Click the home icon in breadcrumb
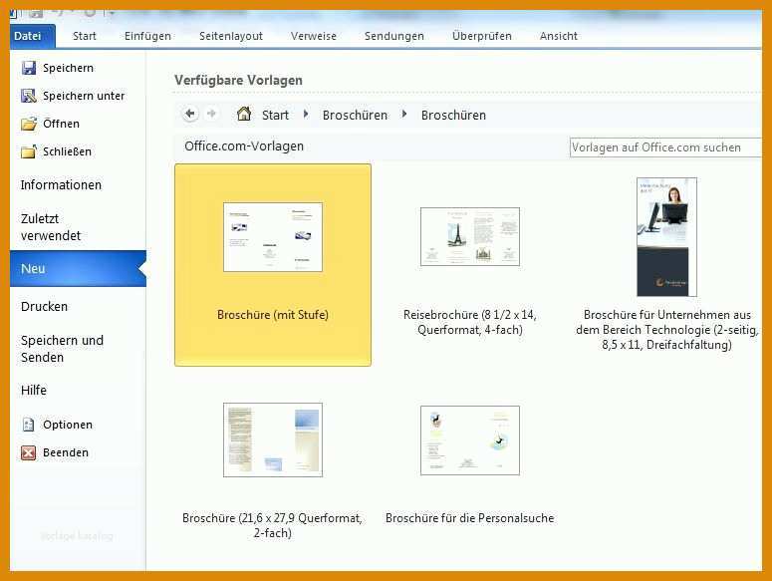The image size is (772, 581). pos(244,115)
